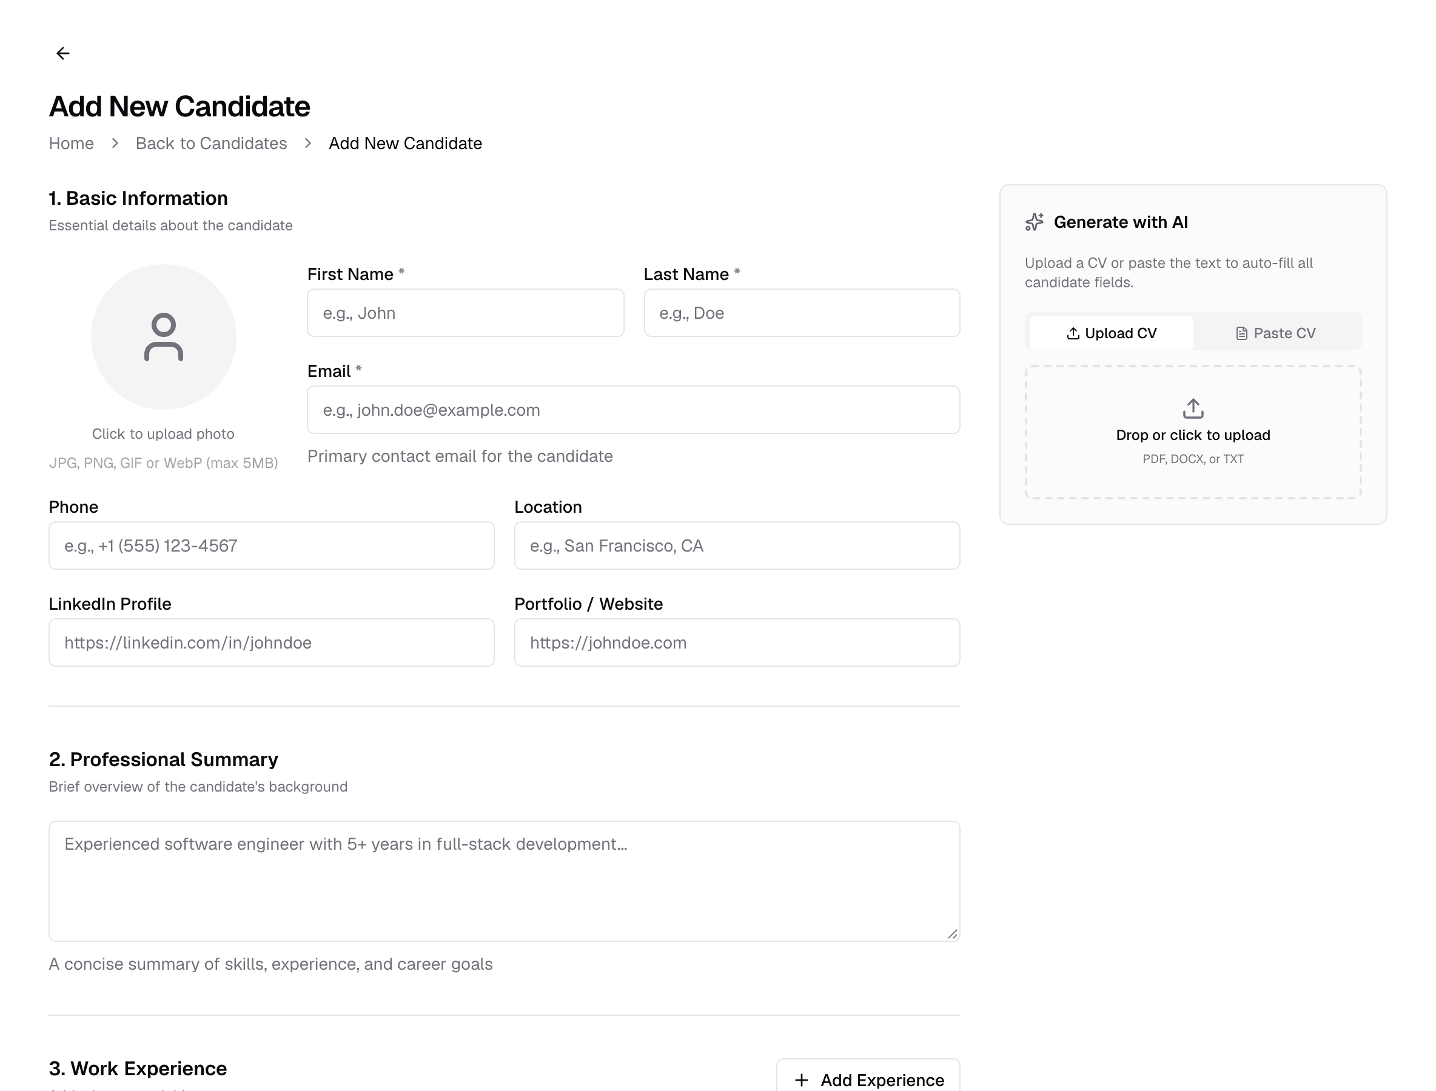Click the 'PDF, DOCX, or TXT' hint text

click(1193, 459)
